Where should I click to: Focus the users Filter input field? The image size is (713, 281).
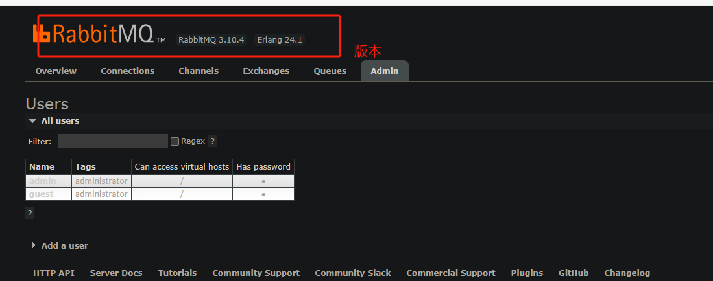[x=114, y=141]
